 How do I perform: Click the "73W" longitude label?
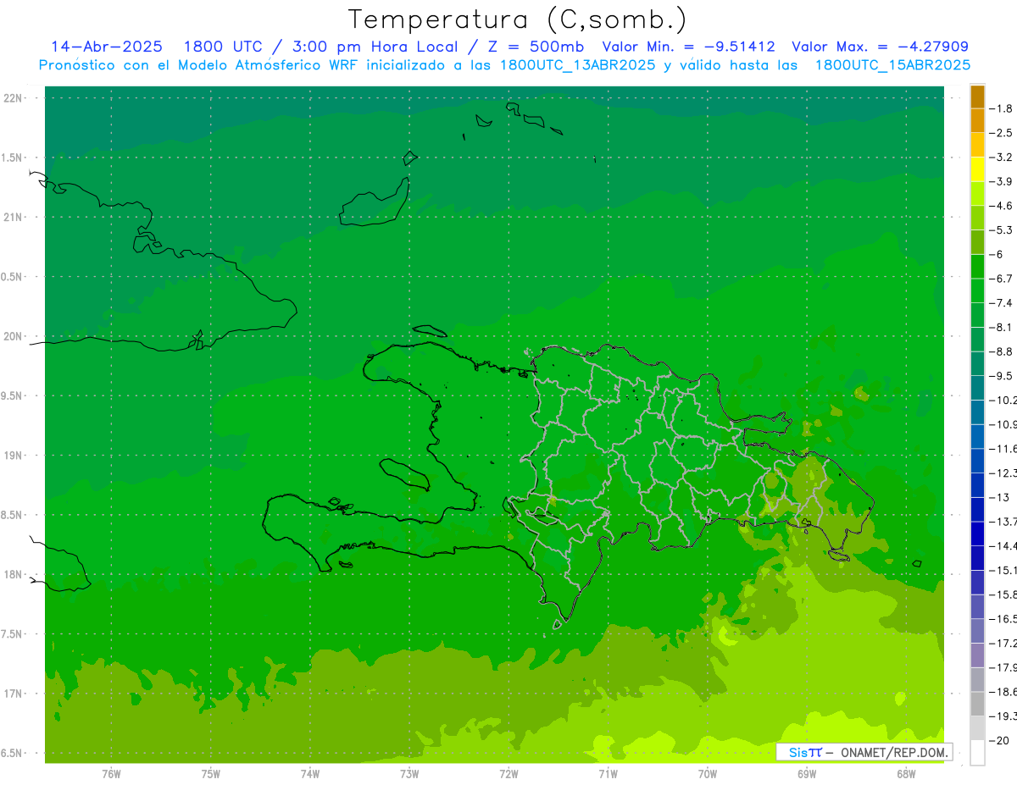point(409,774)
